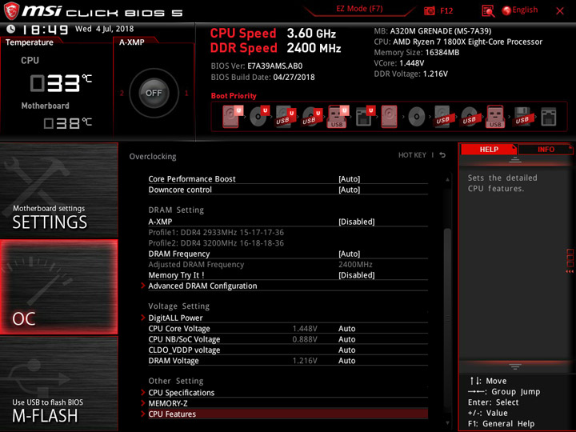576x432 pixels.
Task: Select the legacy CD/DVD boot device icon
Action: click(417, 117)
